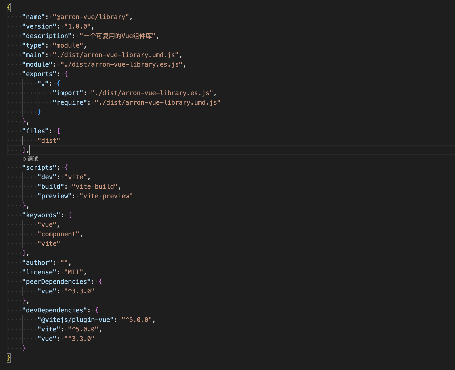Click the "name" key

point(34,17)
